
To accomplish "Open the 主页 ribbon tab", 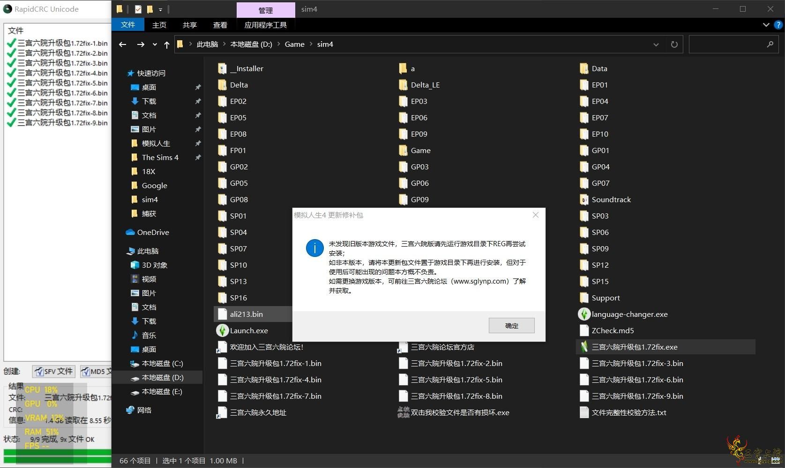I will 159,25.
